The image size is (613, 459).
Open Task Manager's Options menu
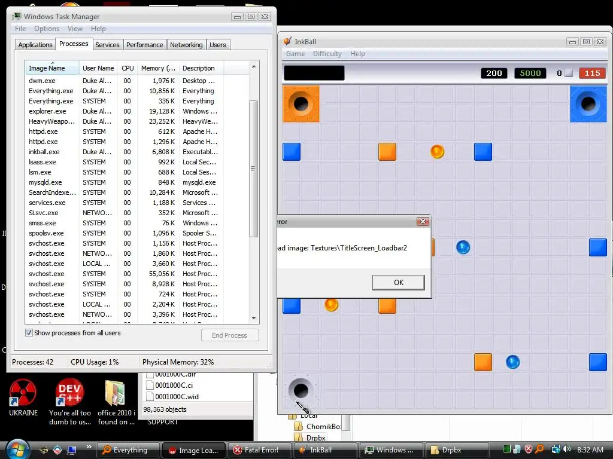[x=47, y=29]
